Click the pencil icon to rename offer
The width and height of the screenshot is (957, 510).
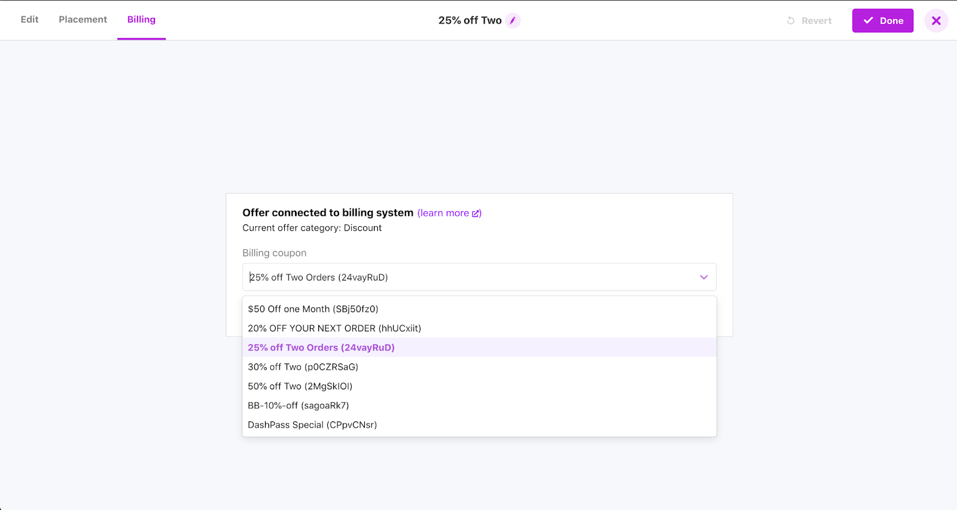[513, 20]
